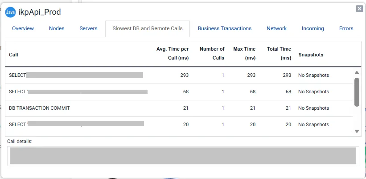Sort by Number of Calls column
The image size is (366, 179).
coord(212,54)
